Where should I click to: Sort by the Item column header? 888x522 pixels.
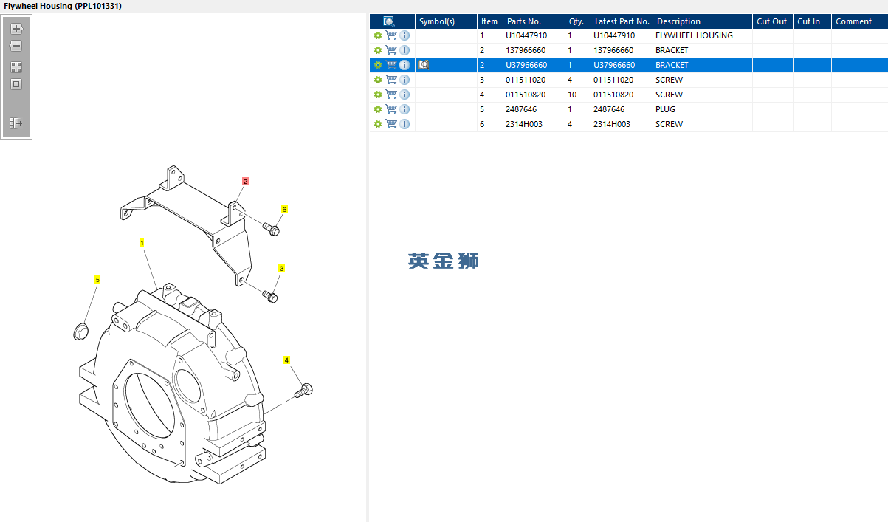490,21
